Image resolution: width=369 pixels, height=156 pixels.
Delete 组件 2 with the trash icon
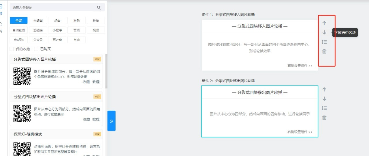click(324, 118)
